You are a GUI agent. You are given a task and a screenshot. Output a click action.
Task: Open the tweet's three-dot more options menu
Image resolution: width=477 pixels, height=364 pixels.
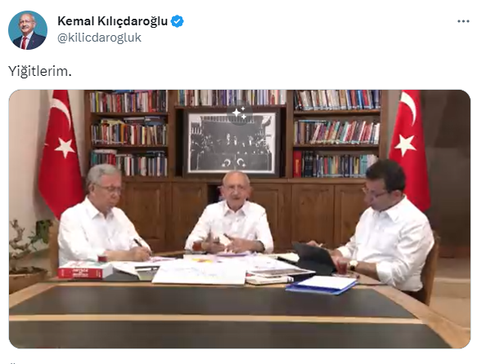tap(463, 21)
